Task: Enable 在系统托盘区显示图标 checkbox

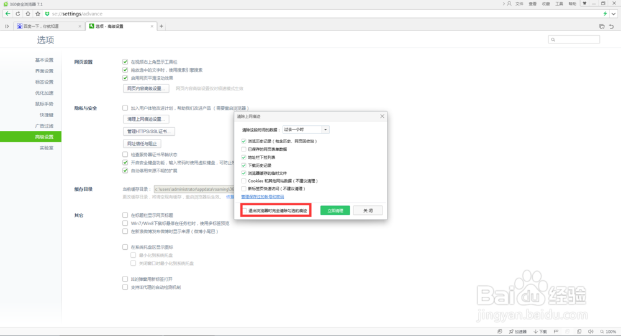Action: pos(125,247)
